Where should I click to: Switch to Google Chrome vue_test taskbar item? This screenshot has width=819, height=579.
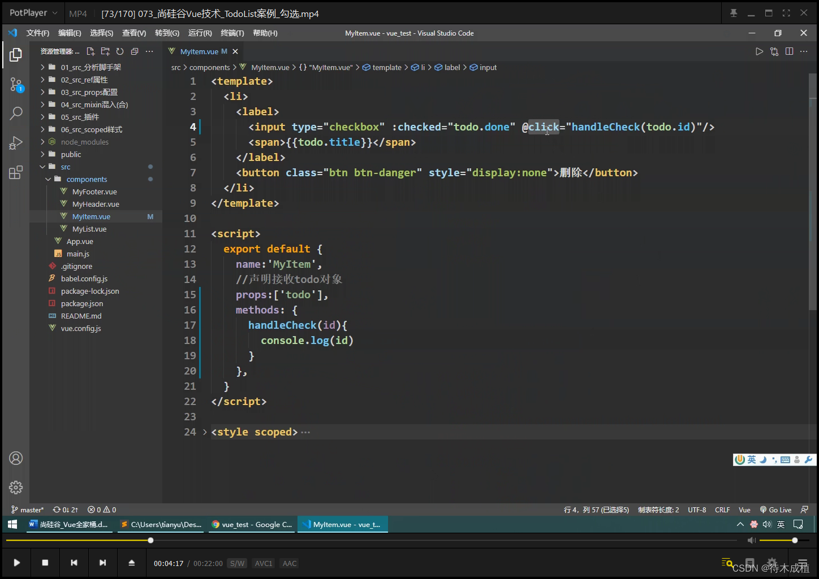pos(252,524)
